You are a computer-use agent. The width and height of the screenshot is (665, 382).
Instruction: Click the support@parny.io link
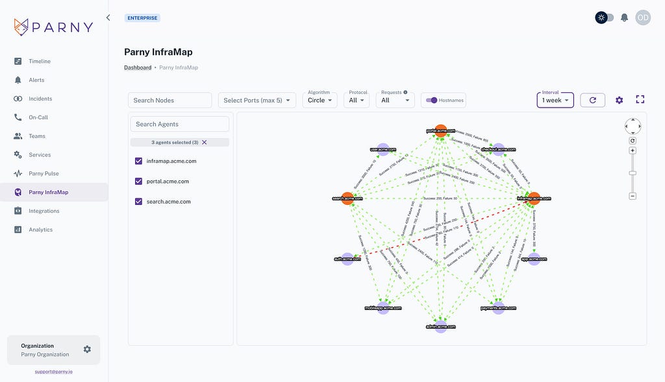click(53, 372)
